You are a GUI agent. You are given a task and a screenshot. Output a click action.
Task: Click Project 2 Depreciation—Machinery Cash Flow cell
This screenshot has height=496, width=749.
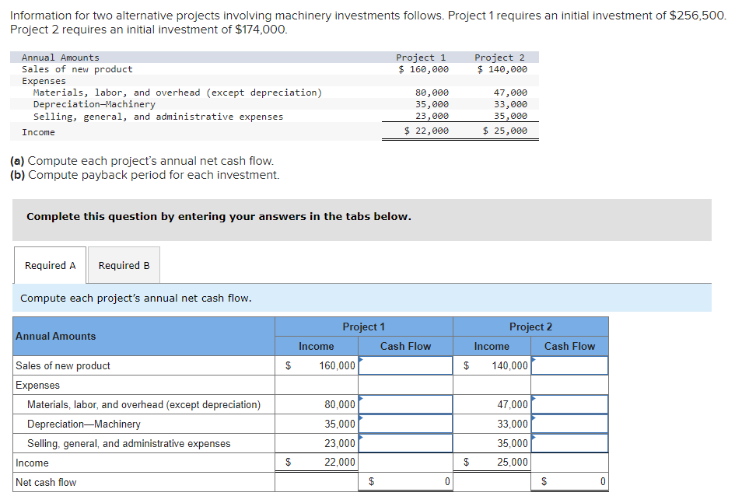569,424
